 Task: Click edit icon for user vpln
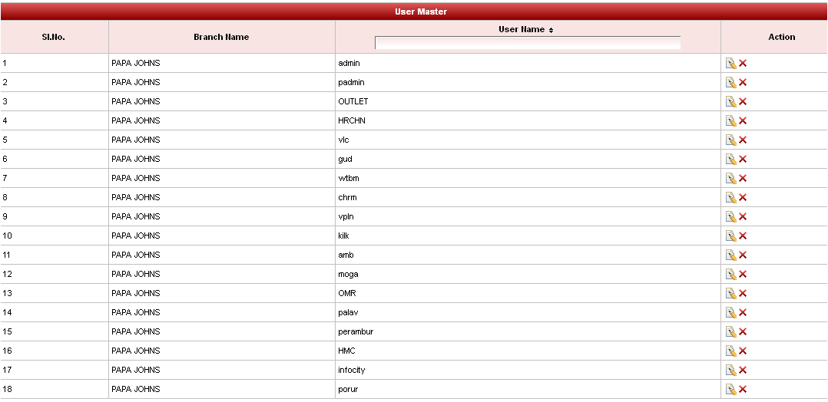point(731,216)
